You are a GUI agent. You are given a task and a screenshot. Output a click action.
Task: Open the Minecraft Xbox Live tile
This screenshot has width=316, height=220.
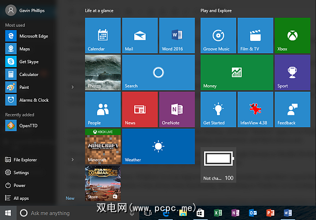pos(103,146)
